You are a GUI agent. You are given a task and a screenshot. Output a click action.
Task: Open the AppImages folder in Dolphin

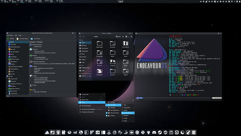[100, 44]
